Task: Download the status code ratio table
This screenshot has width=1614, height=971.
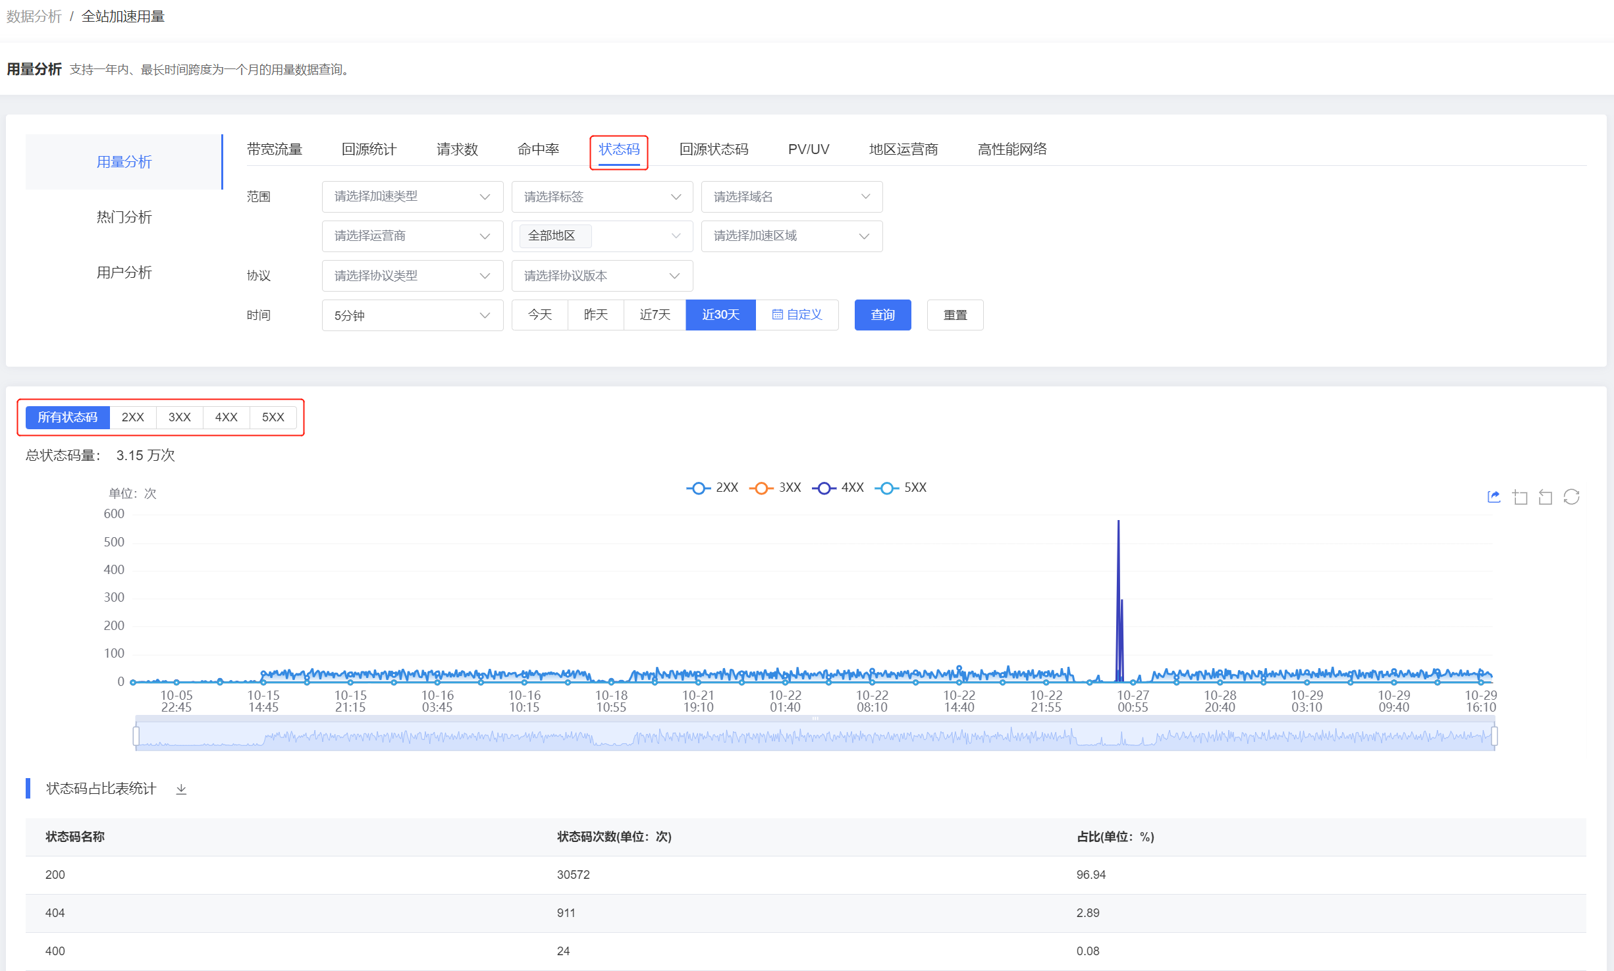Action: point(181,789)
